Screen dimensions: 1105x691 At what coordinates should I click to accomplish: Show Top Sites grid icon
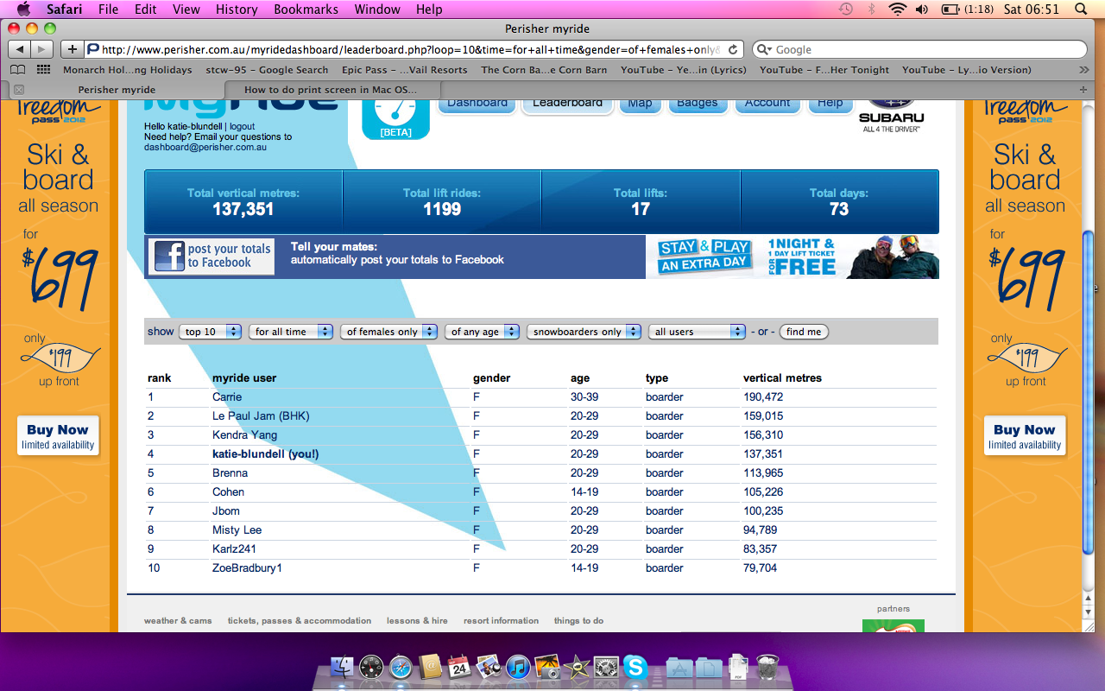tap(43, 70)
